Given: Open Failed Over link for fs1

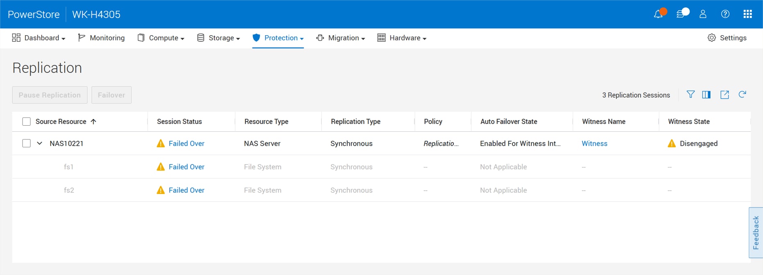Looking at the screenshot, I should click(x=187, y=167).
